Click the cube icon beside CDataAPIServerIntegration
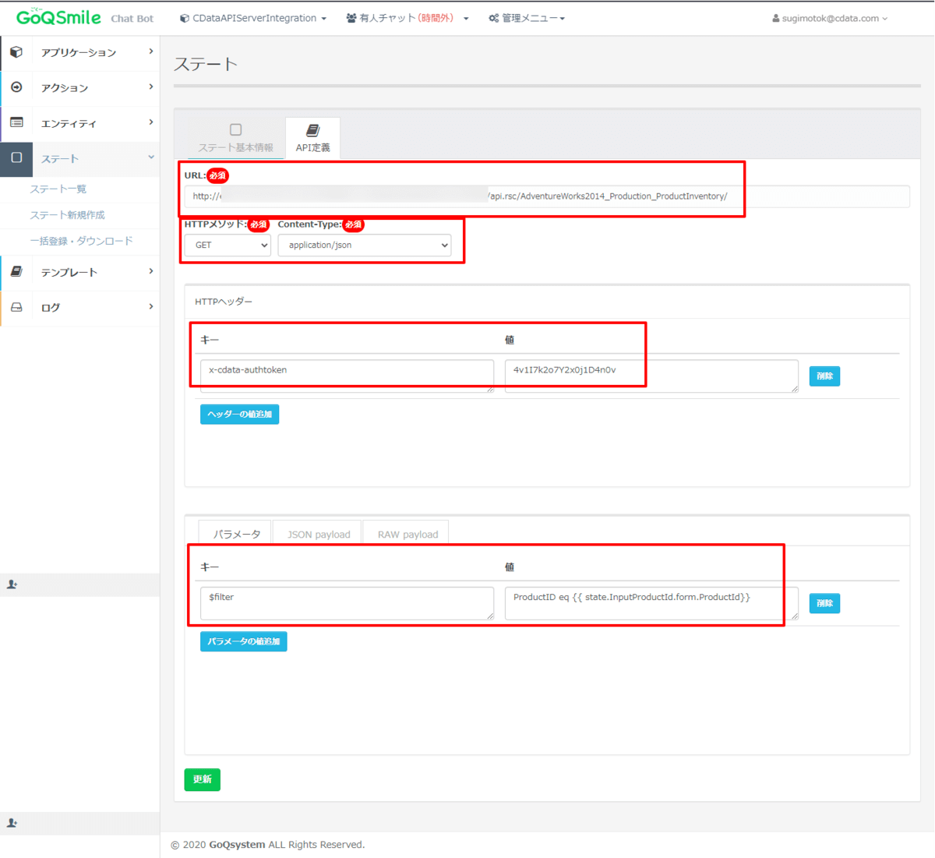The image size is (935, 858). (185, 18)
